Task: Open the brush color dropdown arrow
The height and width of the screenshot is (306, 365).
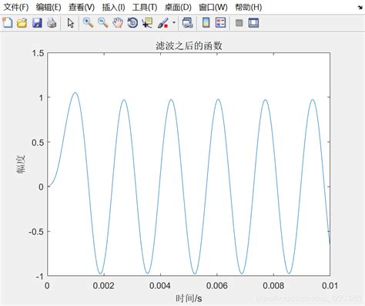Action: [x=174, y=22]
